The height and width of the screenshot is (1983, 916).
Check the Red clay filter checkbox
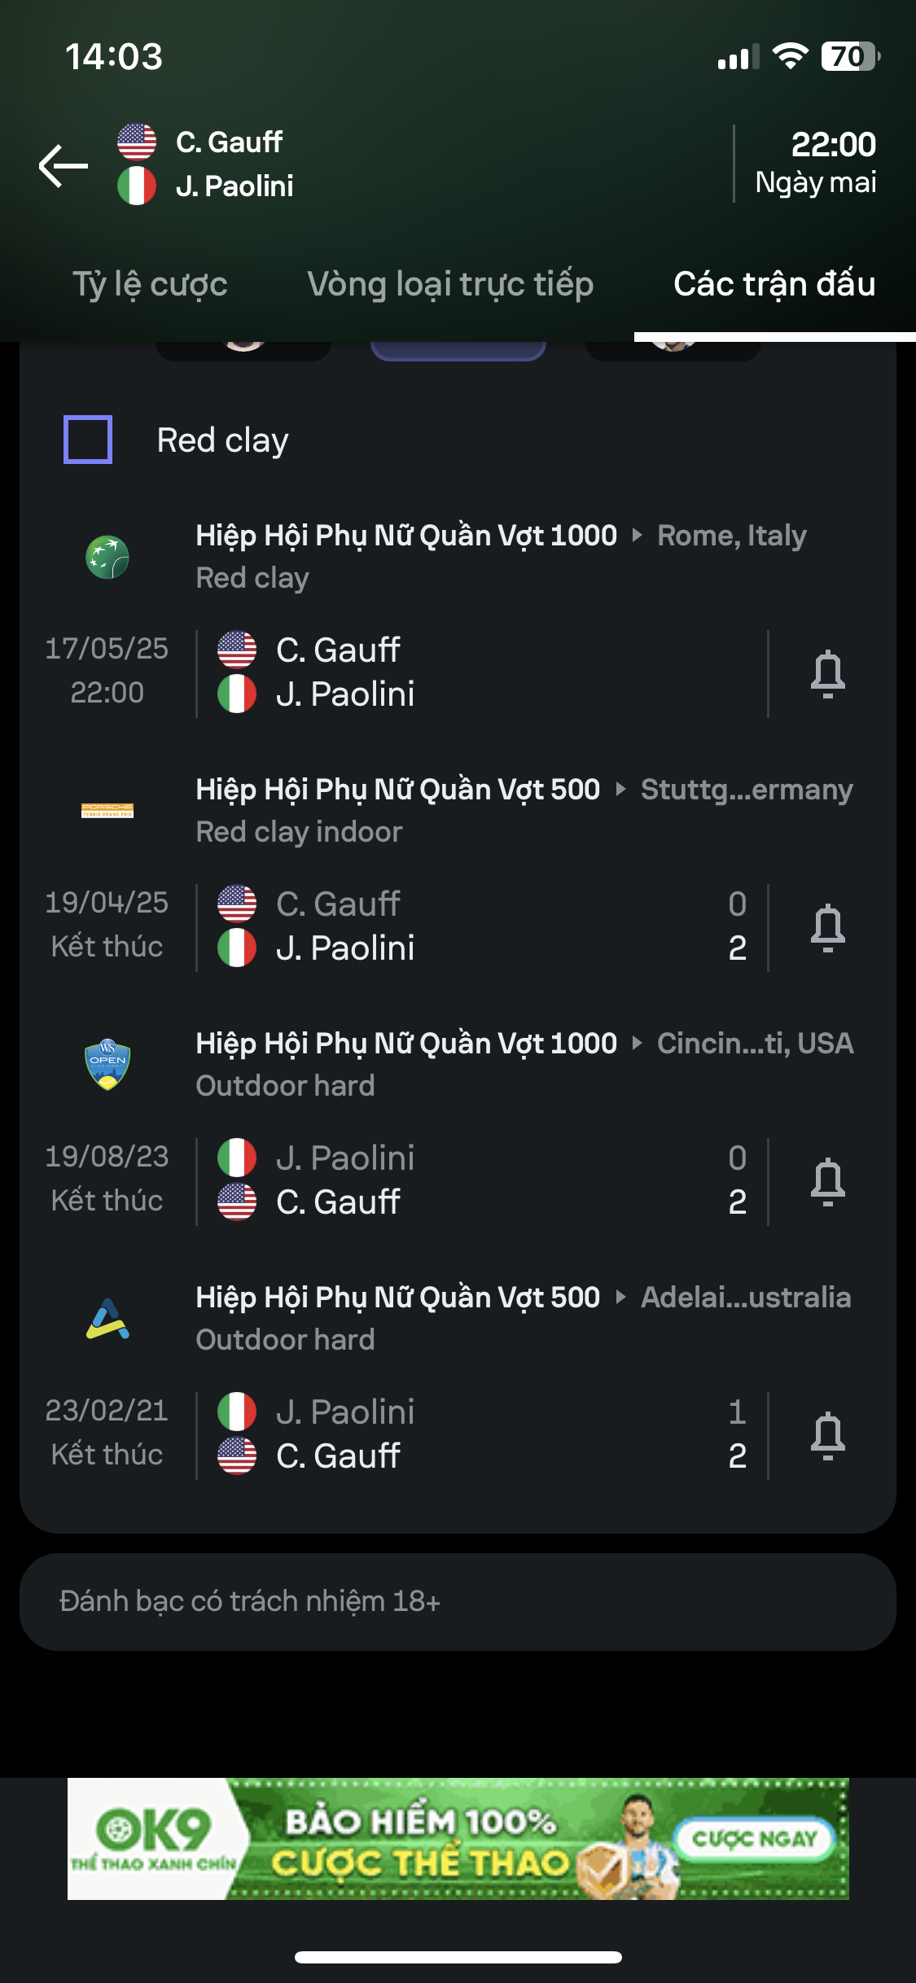88,440
